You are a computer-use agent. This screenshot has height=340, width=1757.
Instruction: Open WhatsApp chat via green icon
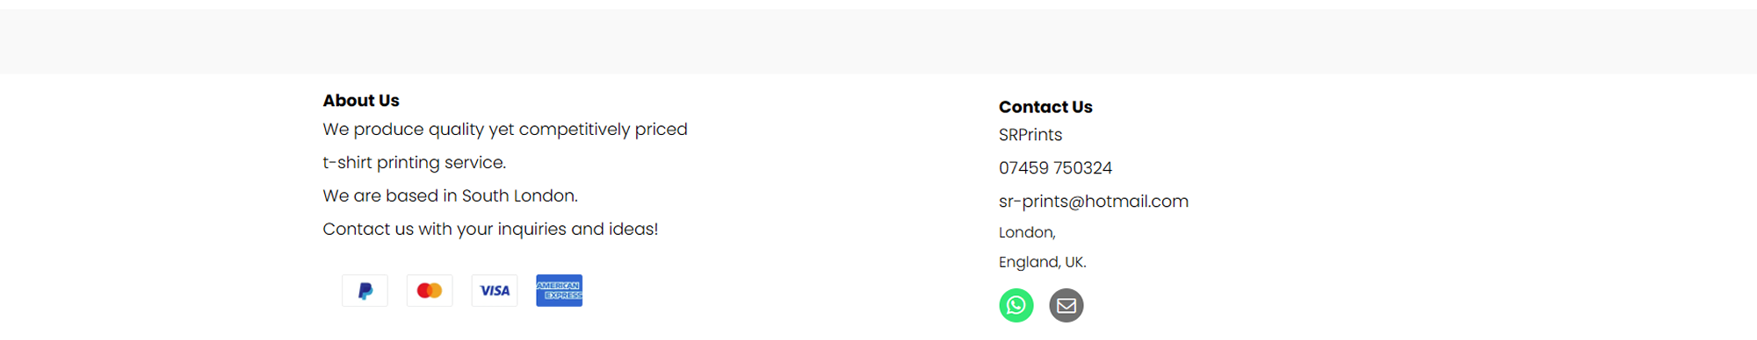1016,305
